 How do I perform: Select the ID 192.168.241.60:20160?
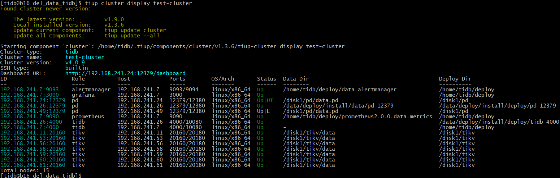pos(33,160)
